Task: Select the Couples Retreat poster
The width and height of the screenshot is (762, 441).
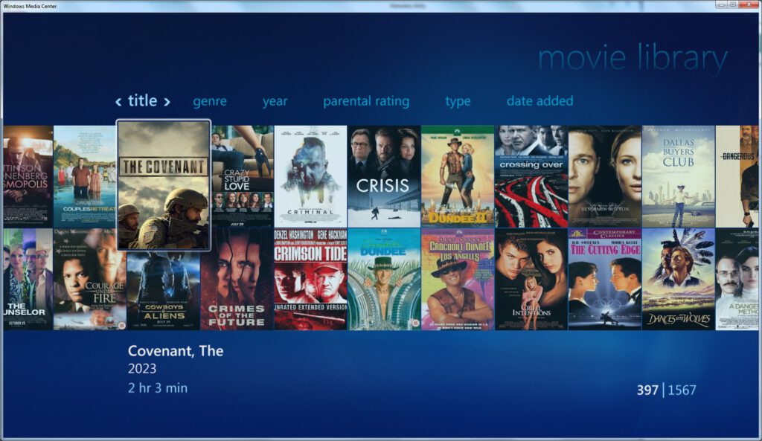Action: click(85, 176)
